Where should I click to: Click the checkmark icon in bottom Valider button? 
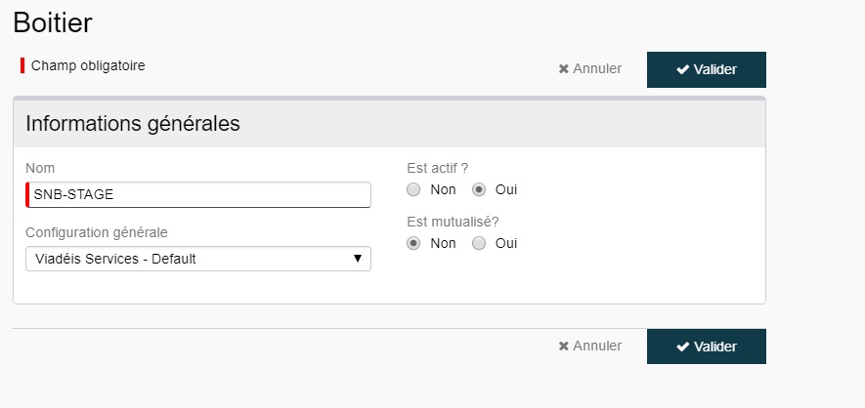pos(683,347)
